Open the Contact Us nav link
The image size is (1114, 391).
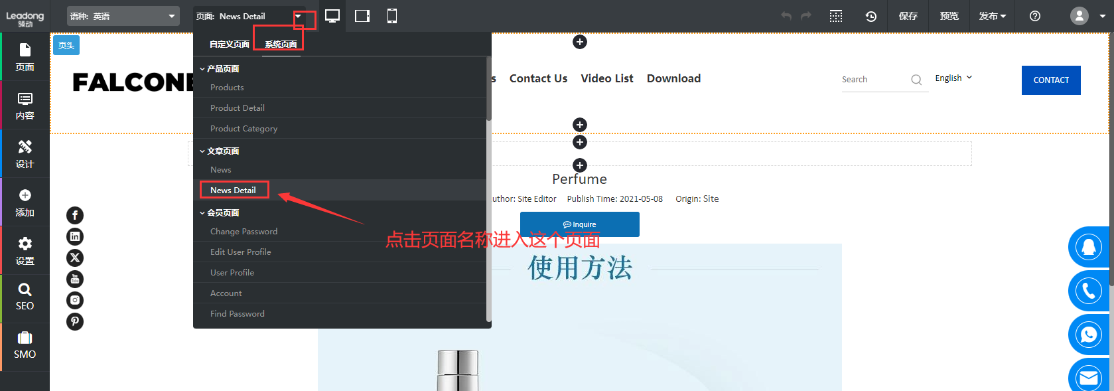pyautogui.click(x=538, y=78)
